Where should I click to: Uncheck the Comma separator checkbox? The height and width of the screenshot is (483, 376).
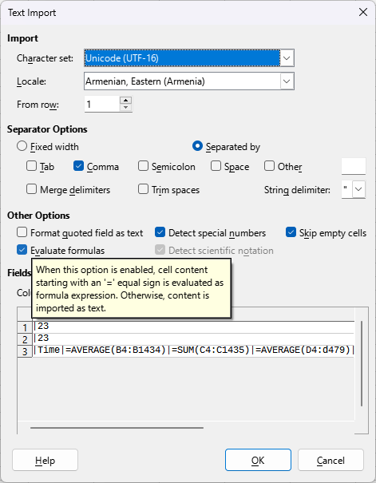tap(78, 166)
